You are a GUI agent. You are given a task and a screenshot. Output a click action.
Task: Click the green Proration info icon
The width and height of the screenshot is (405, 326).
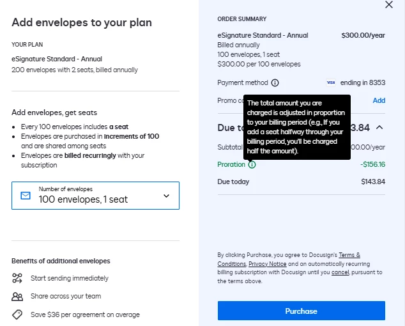coord(252,164)
